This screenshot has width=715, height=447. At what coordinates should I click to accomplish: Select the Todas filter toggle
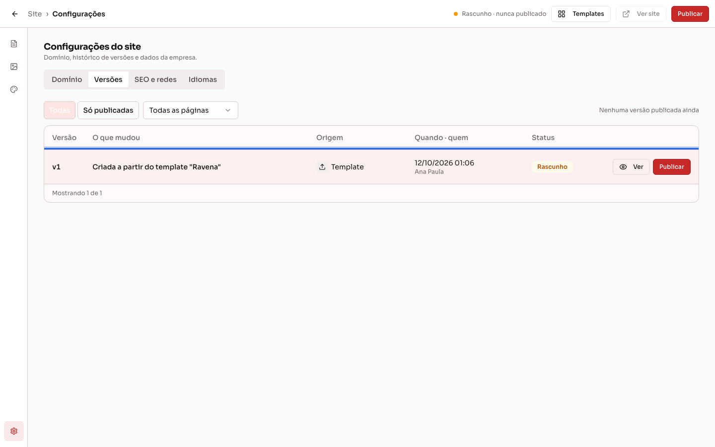click(x=60, y=110)
